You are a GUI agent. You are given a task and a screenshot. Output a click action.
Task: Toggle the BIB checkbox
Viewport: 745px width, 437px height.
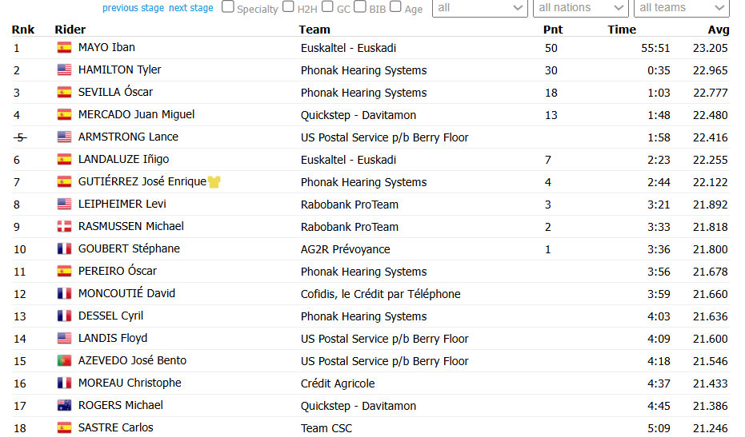[x=361, y=7]
